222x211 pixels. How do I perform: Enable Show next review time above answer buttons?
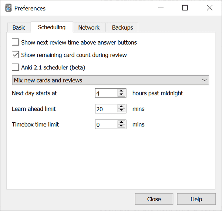point(16,42)
